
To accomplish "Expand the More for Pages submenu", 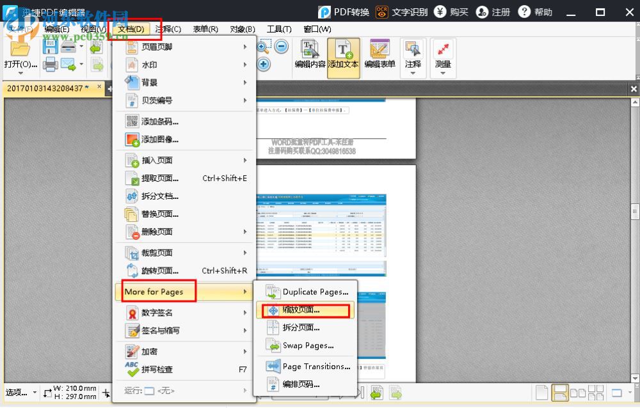I will coord(156,291).
